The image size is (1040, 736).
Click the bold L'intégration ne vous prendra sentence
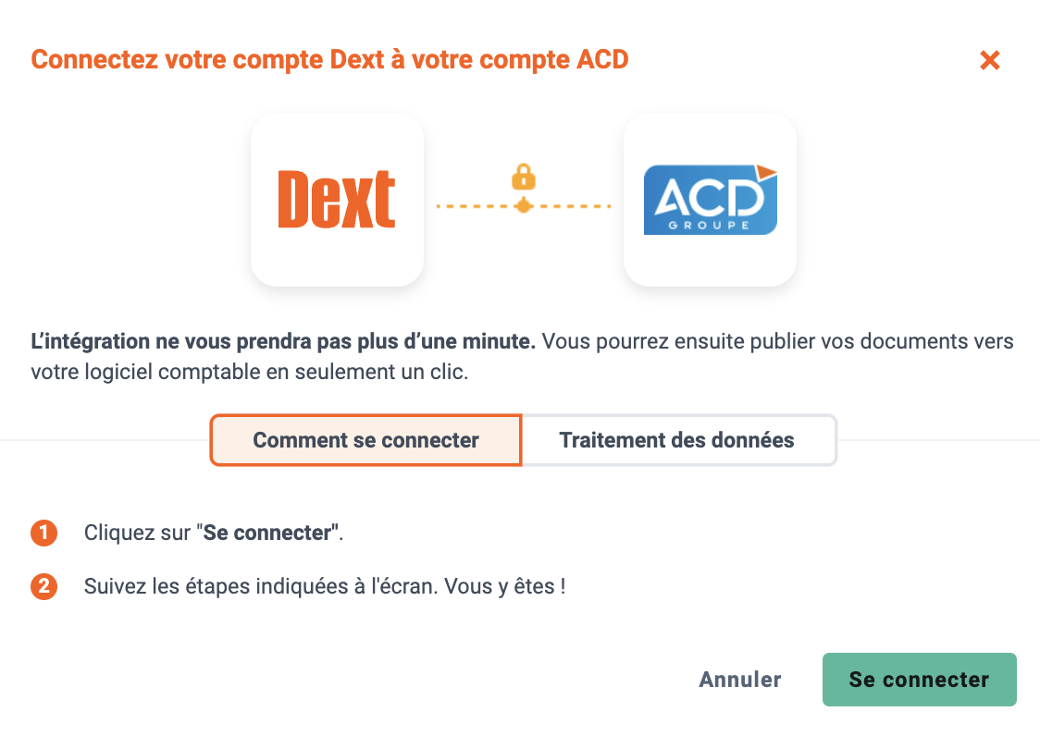point(283,341)
